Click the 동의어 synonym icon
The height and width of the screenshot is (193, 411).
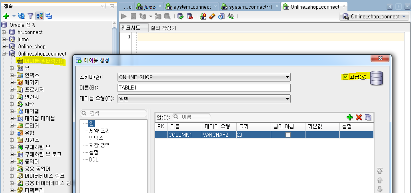[20, 161]
